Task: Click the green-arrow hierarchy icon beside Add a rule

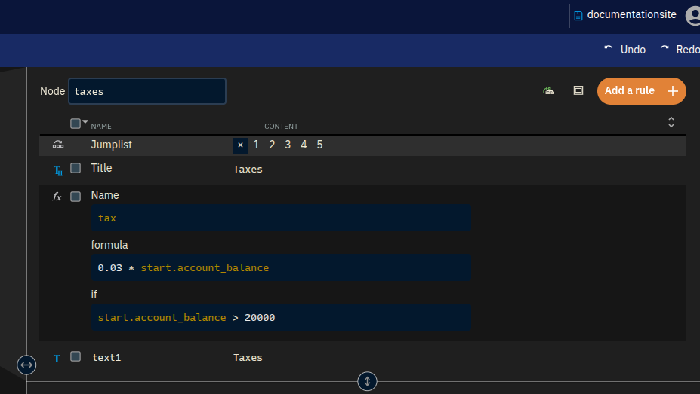Action: tap(548, 91)
